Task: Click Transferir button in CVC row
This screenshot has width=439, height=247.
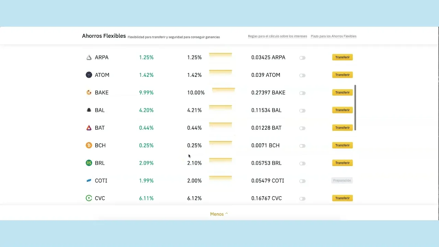Action: pyautogui.click(x=342, y=198)
